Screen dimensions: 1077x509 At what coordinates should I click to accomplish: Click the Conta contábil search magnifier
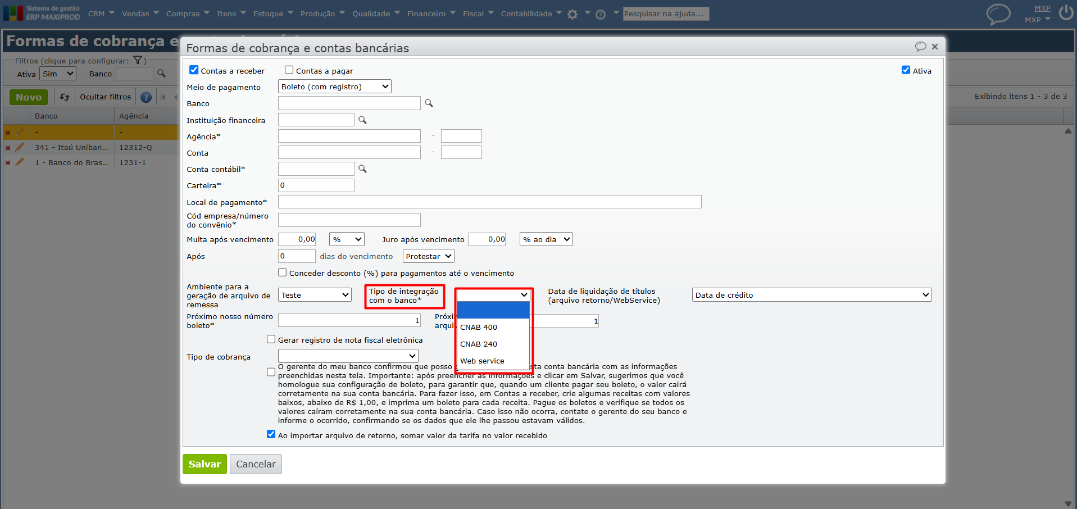click(x=362, y=169)
